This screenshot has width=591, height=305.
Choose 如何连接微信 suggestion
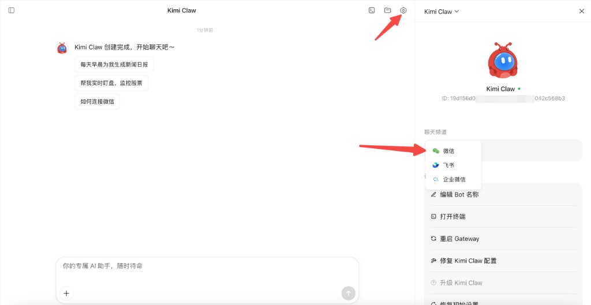click(97, 101)
